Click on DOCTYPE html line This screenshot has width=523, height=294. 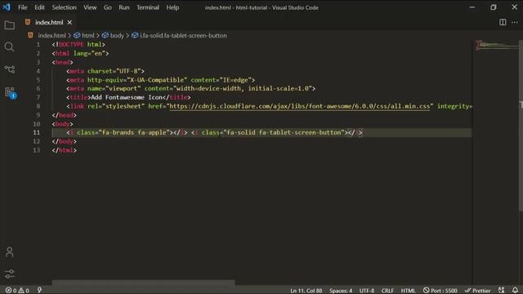[x=78, y=44]
